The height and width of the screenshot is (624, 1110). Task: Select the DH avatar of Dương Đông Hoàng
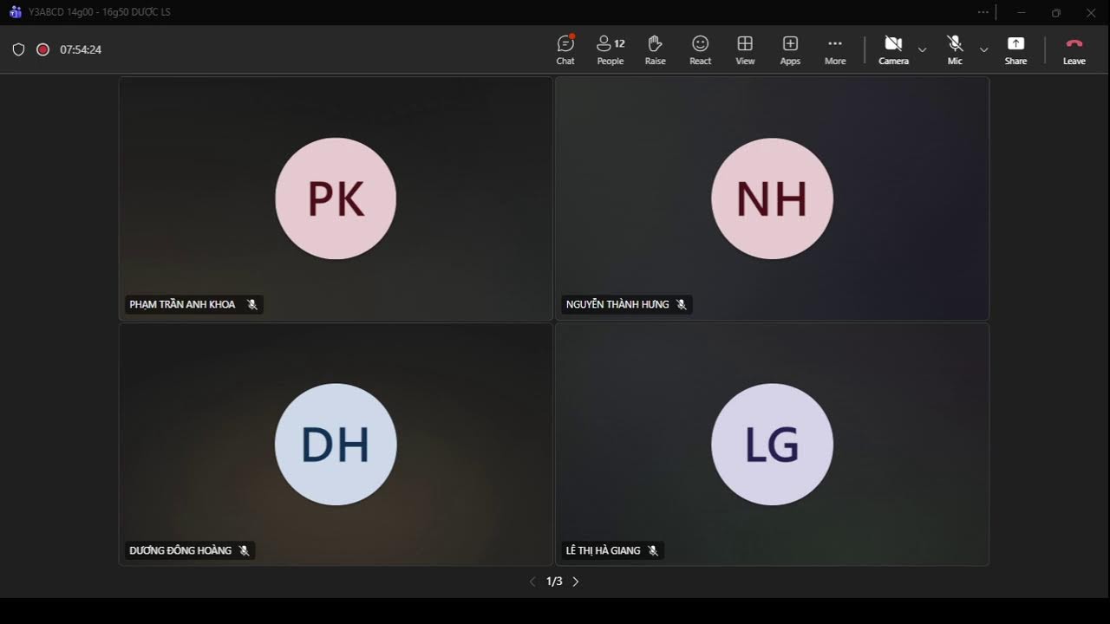click(336, 445)
